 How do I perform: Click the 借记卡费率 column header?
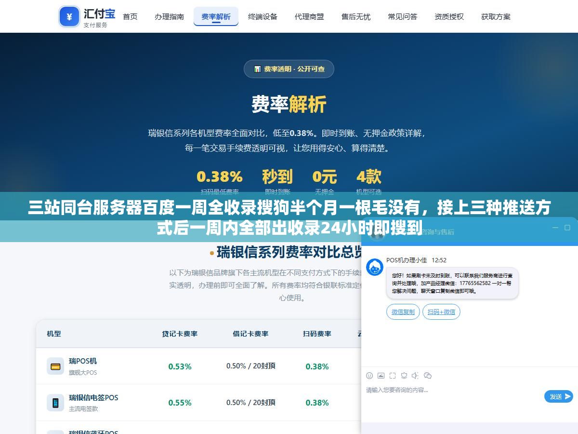(250, 334)
